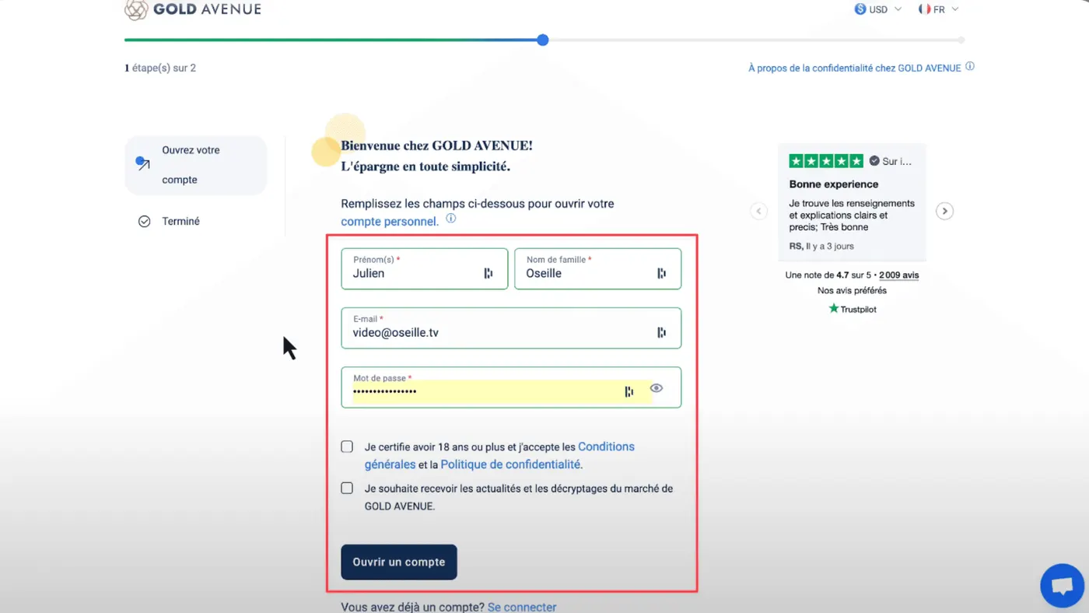Click the Nom de famille field
The image size is (1089, 613).
(597, 268)
